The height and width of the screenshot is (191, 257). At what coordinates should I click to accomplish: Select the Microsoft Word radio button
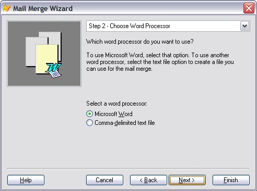(89, 114)
